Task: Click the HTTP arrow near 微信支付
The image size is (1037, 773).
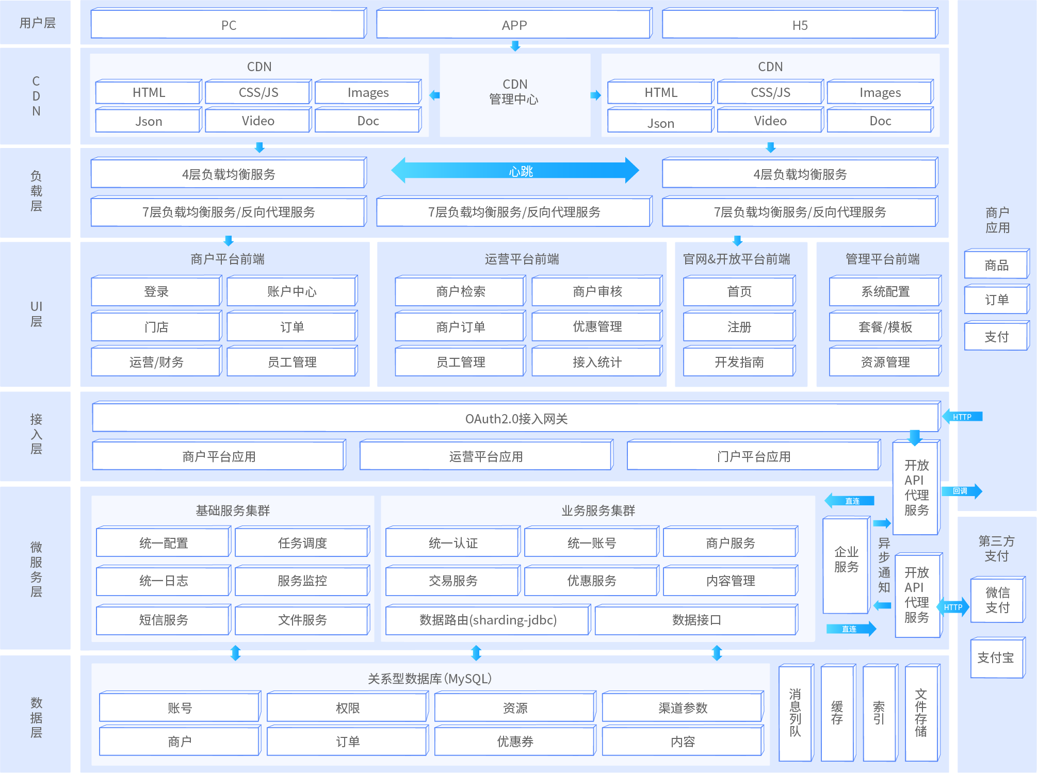Action: 953,607
